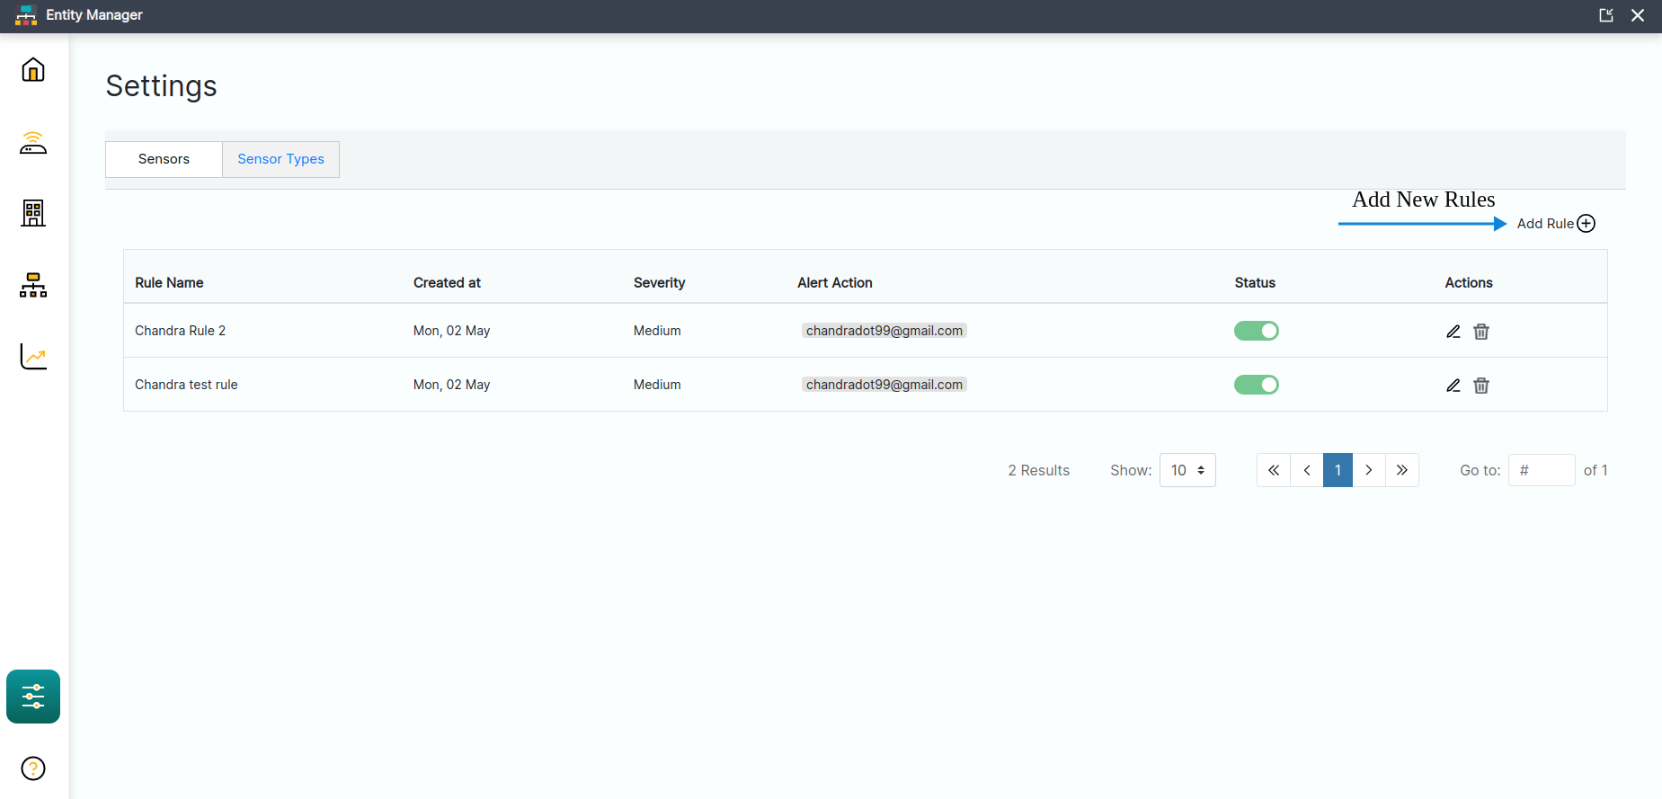Go to the first page of results
The height and width of the screenshot is (799, 1662).
pos(1274,470)
